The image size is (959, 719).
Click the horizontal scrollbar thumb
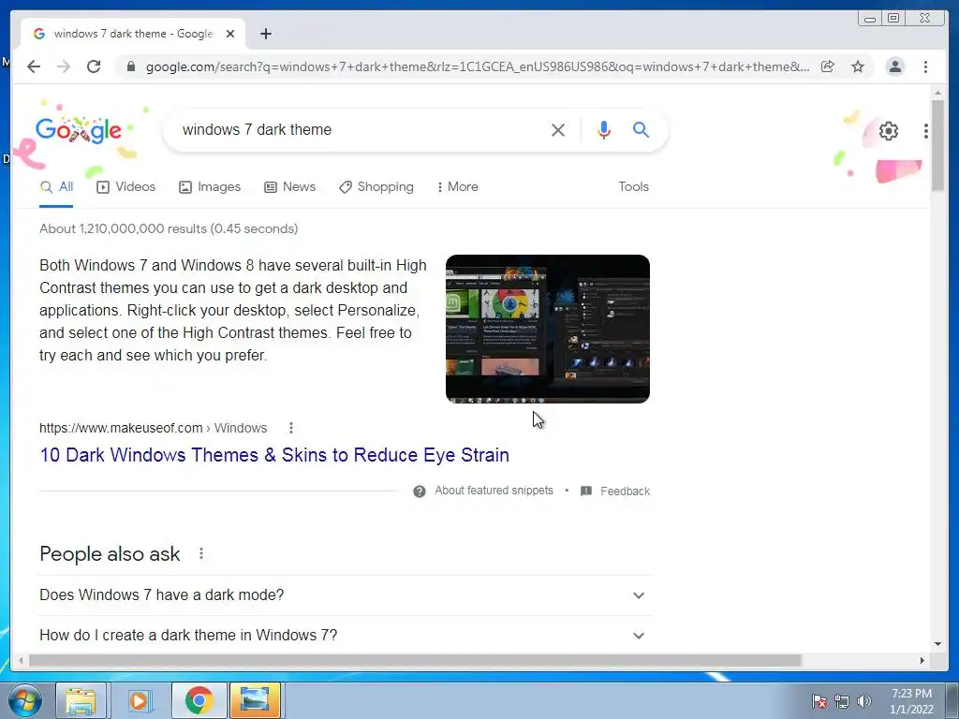(x=415, y=660)
